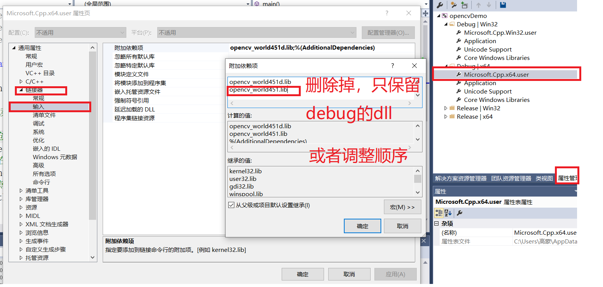Click the left tree vertical scrollbar
The height and width of the screenshot is (287, 603).
[92, 153]
